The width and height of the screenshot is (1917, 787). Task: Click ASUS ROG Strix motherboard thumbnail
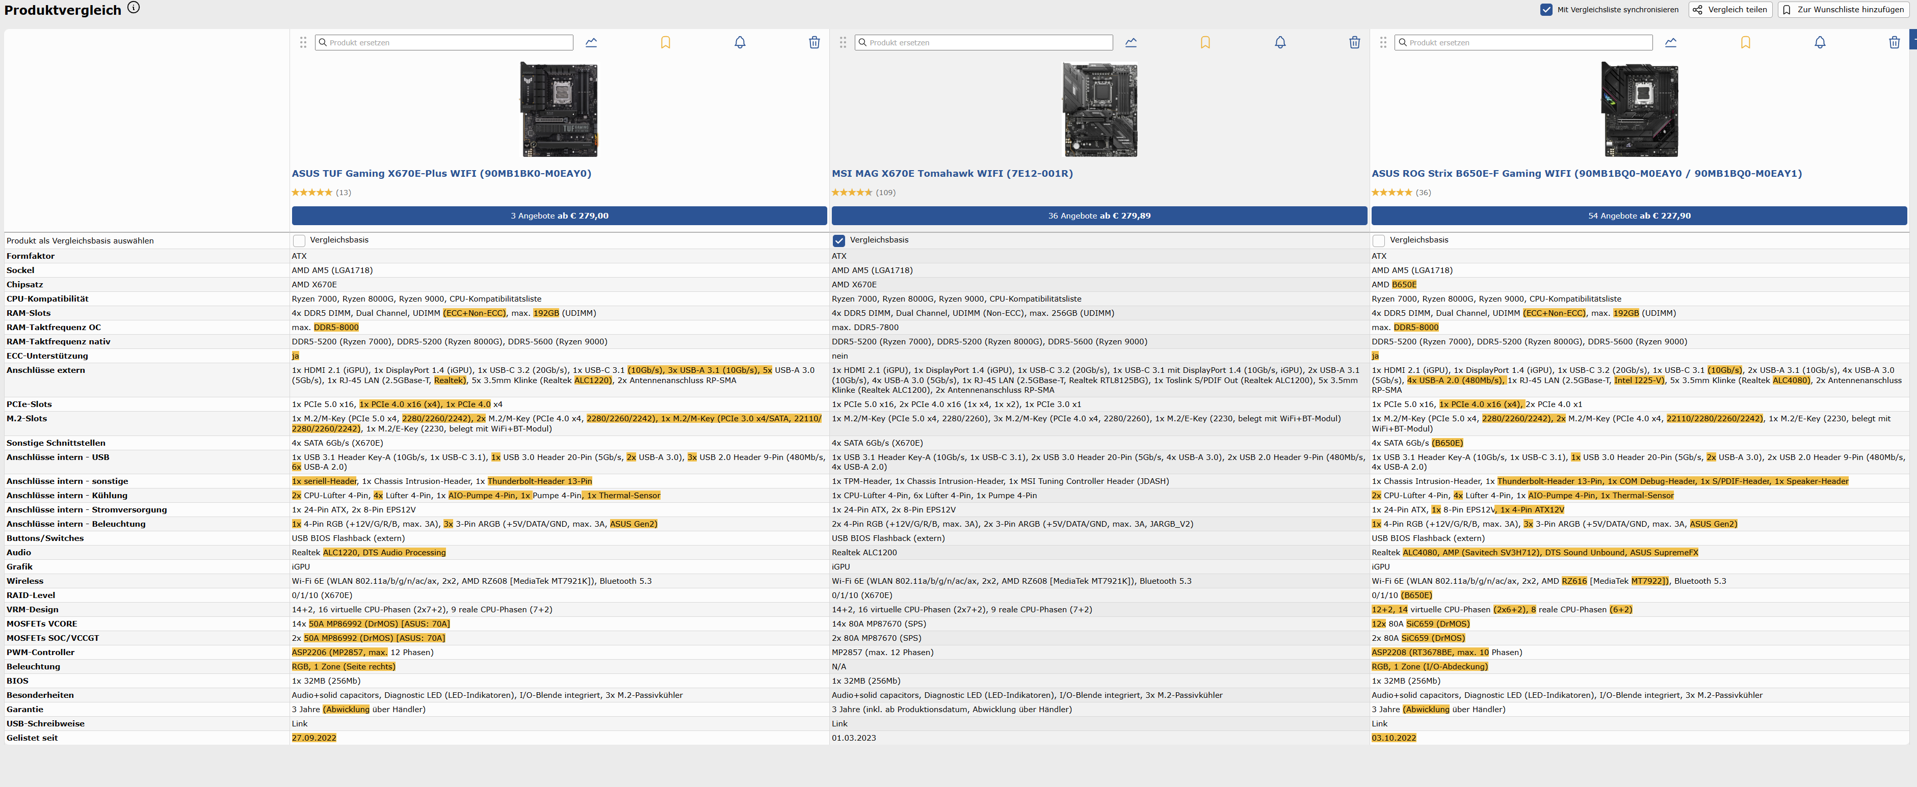pyautogui.click(x=1639, y=110)
